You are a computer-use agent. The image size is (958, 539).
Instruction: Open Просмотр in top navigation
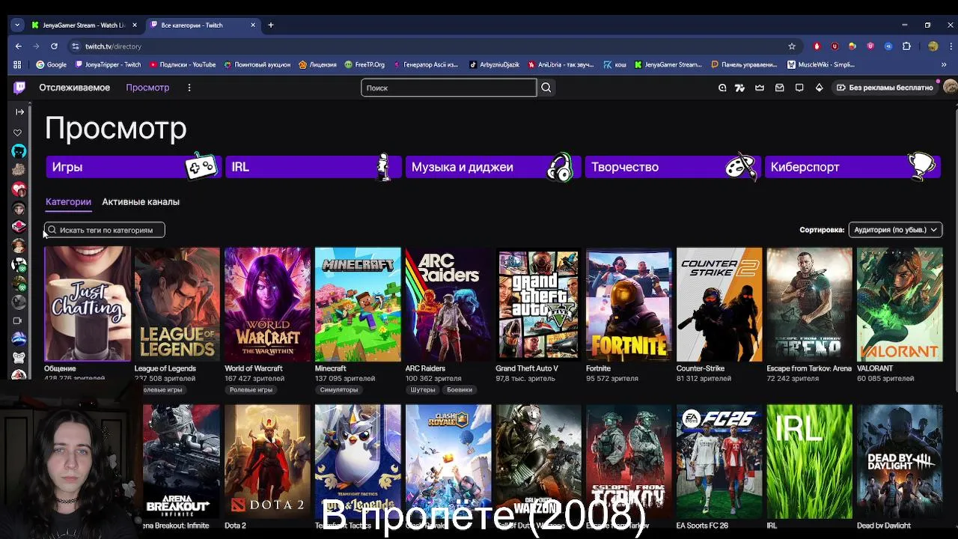147,88
